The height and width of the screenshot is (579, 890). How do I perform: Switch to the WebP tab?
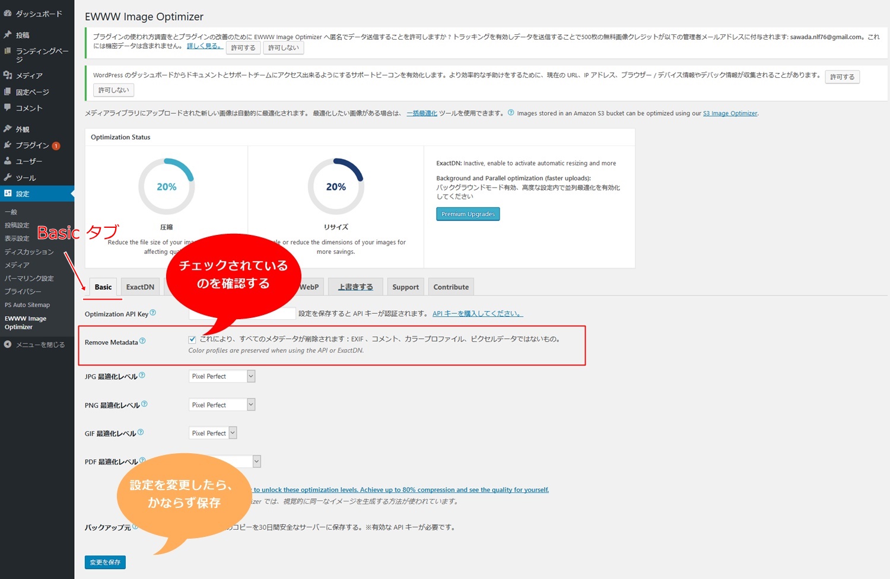[x=309, y=287]
